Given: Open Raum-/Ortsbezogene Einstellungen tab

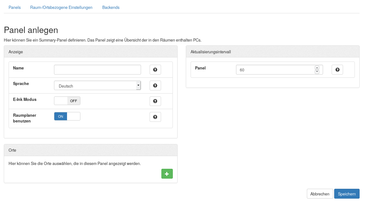Looking at the screenshot, I should click(x=61, y=8).
